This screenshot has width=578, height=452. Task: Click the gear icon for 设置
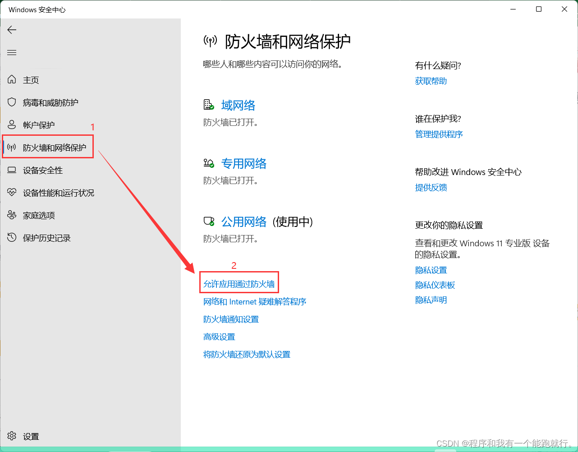click(x=12, y=436)
